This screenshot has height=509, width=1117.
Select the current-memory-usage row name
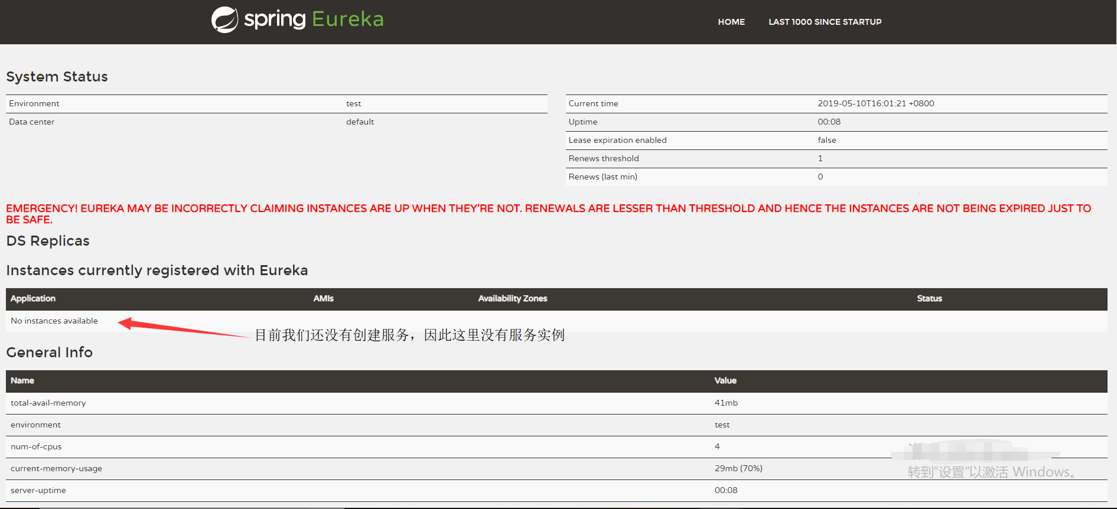(56, 468)
